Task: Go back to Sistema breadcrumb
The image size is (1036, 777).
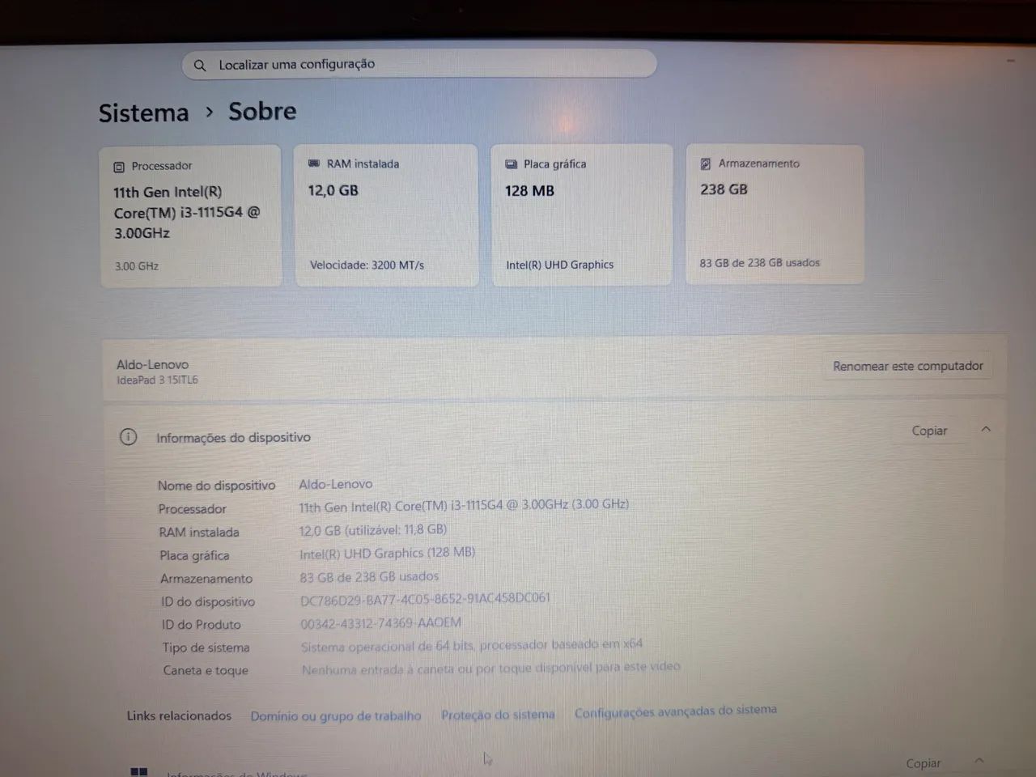Action: (x=143, y=113)
